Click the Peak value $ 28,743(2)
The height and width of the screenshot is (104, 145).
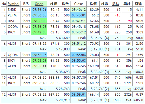(x=98, y=89)
